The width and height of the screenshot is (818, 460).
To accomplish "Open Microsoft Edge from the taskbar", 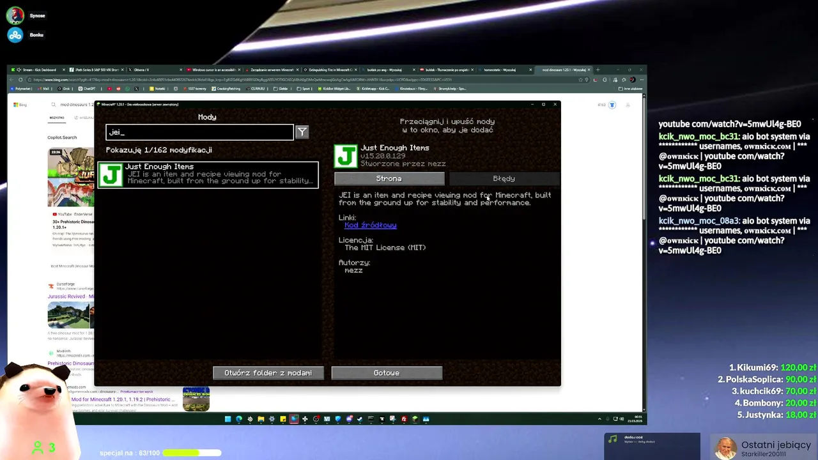I will (239, 419).
